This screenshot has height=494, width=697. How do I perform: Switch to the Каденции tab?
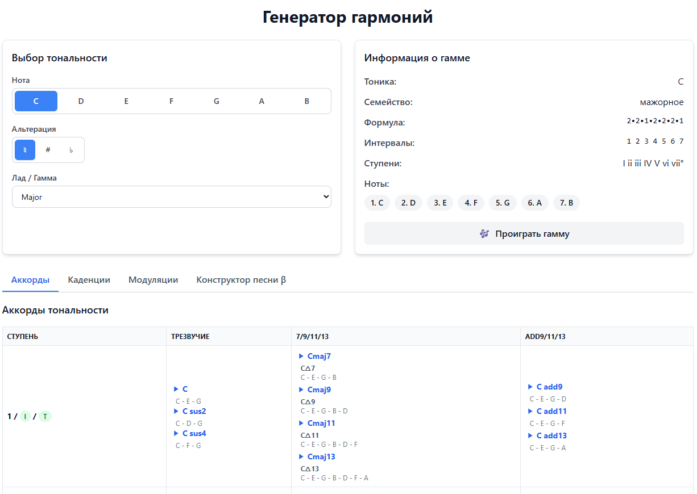click(x=89, y=280)
